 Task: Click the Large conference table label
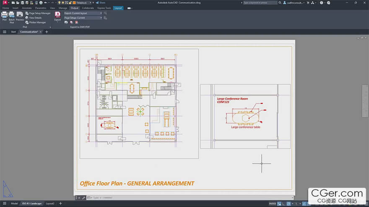click(x=245, y=127)
